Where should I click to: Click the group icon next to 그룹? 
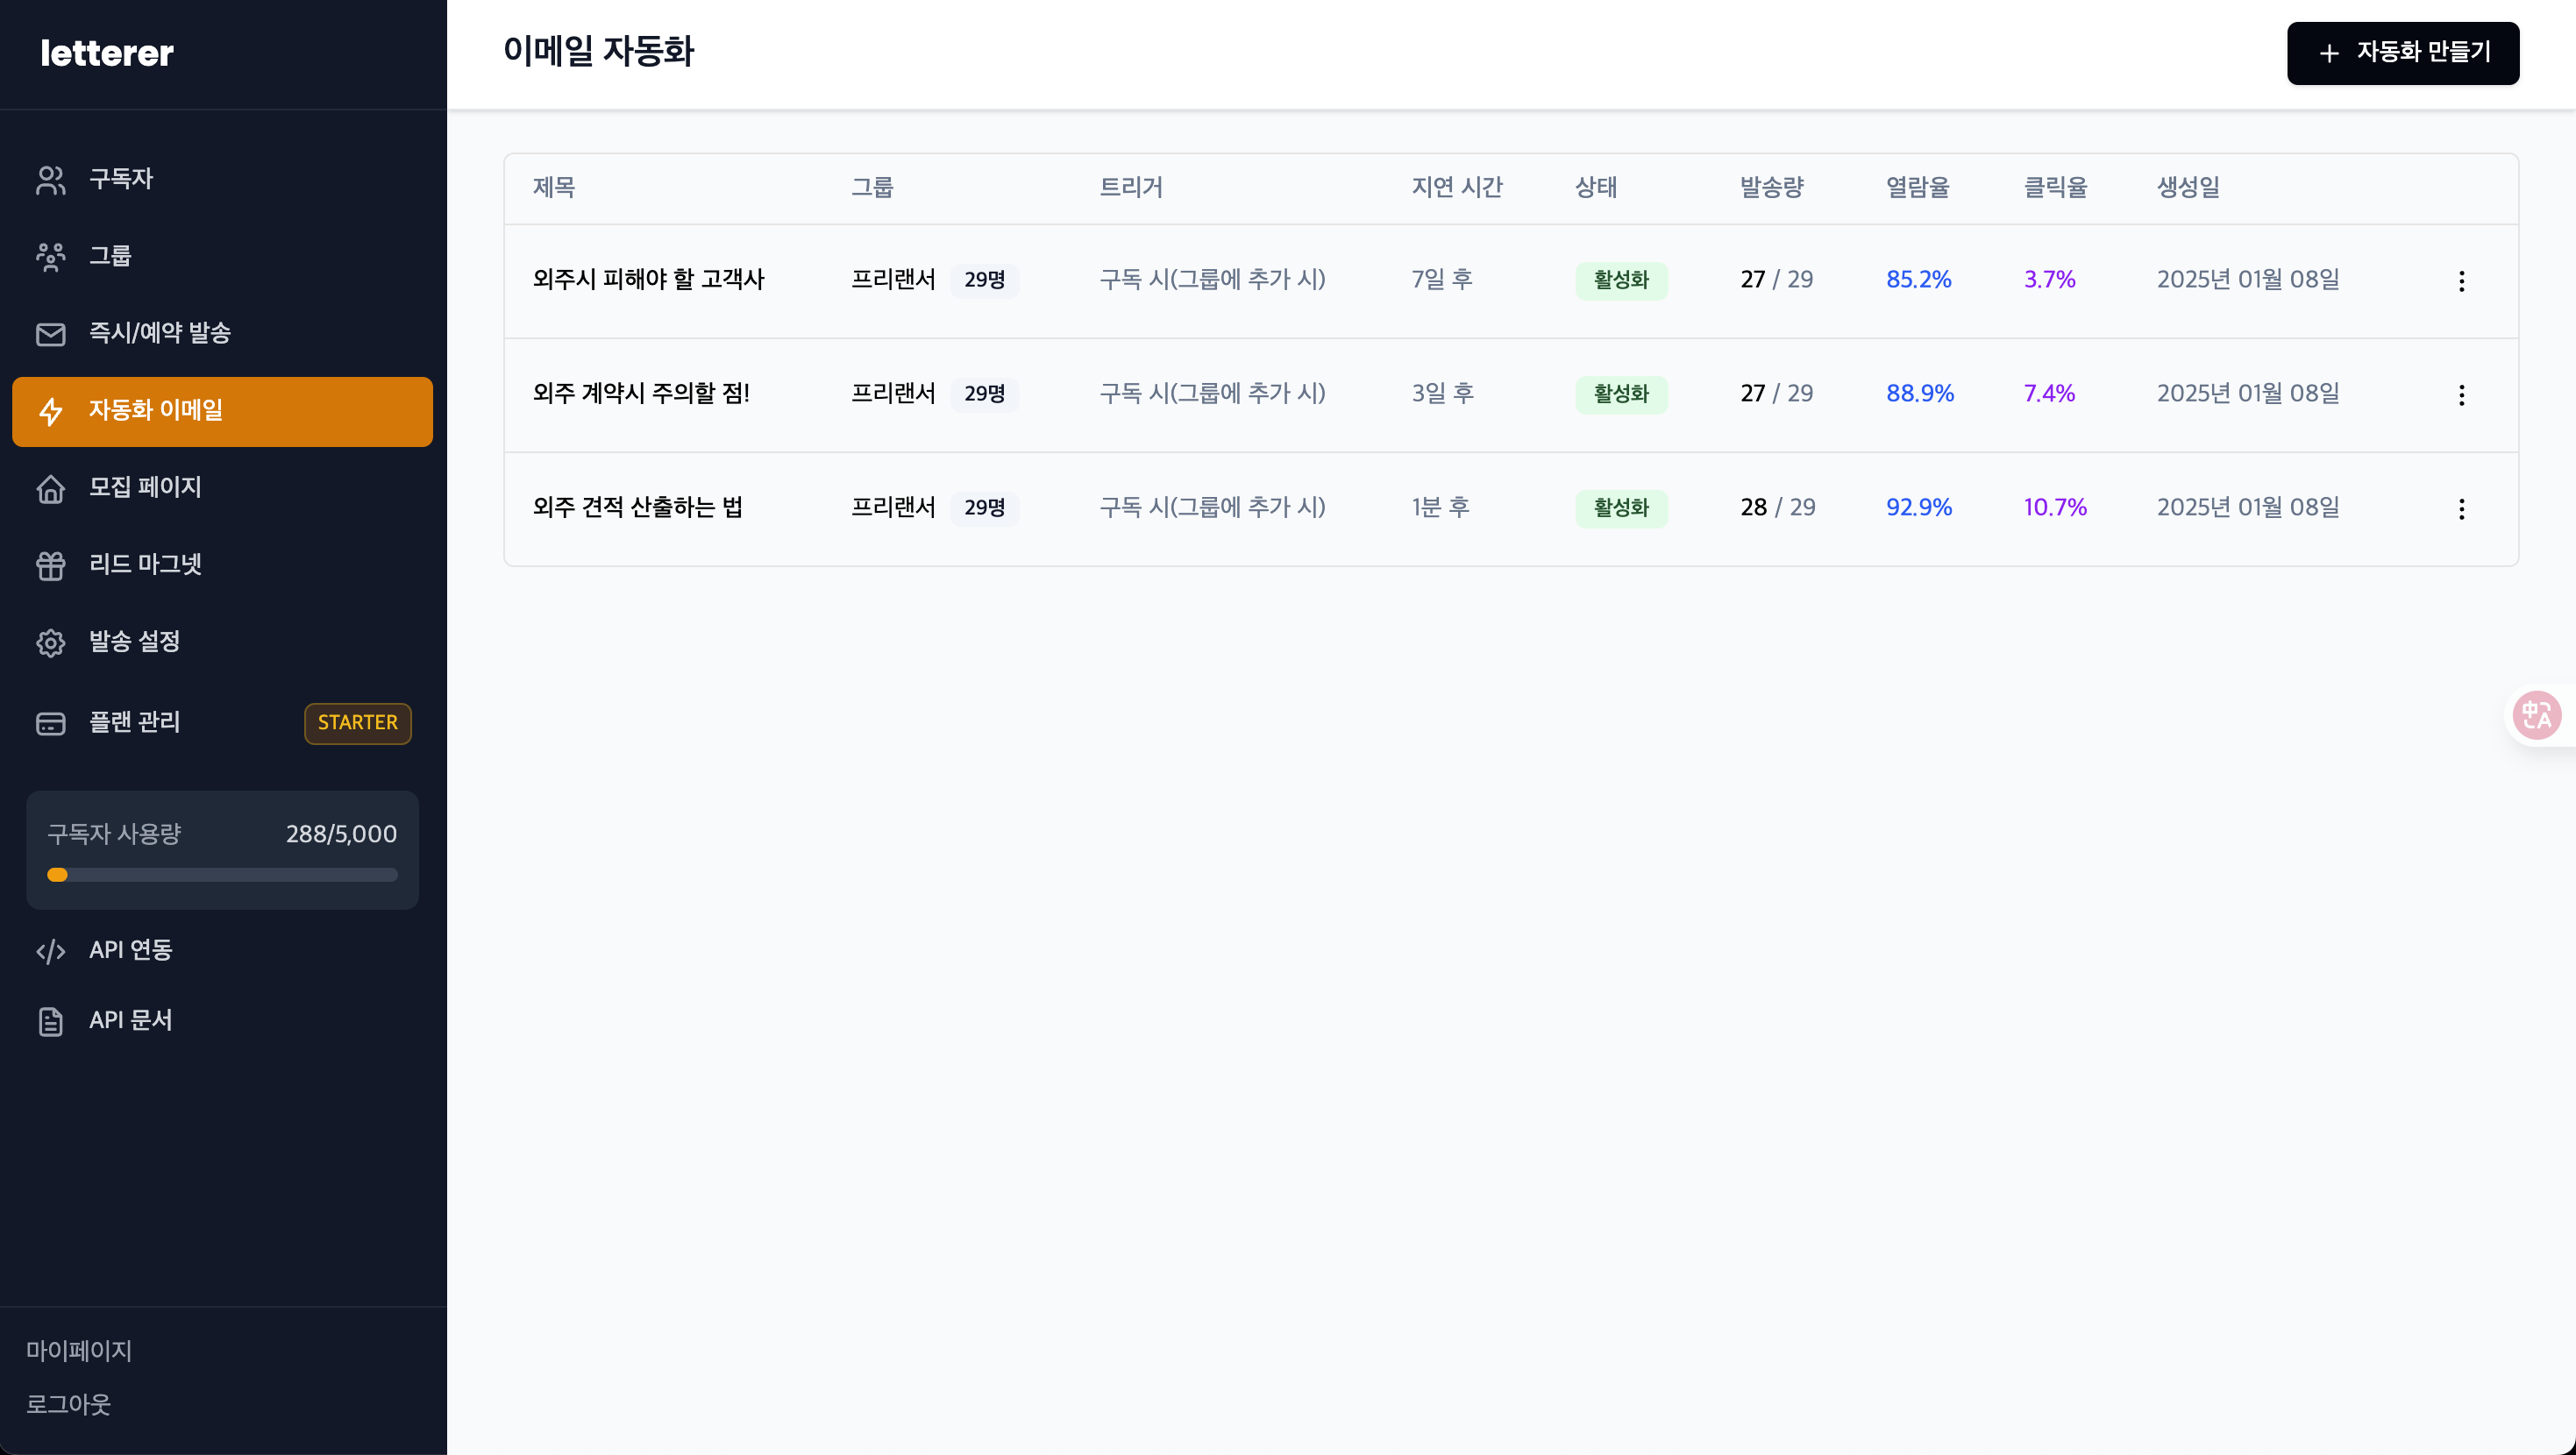pos(51,257)
